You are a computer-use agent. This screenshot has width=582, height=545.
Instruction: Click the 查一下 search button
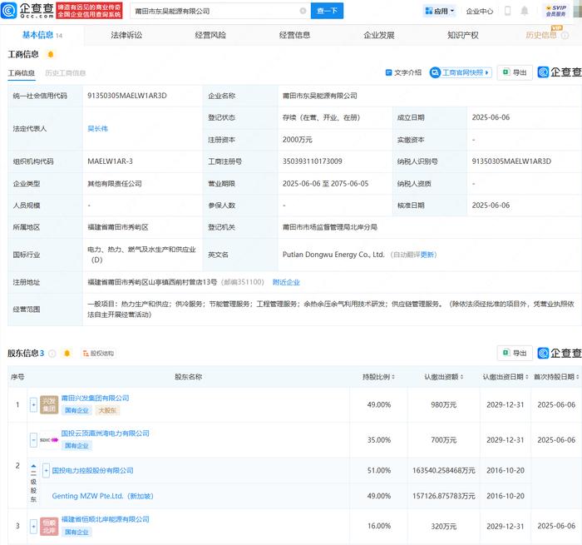327,11
